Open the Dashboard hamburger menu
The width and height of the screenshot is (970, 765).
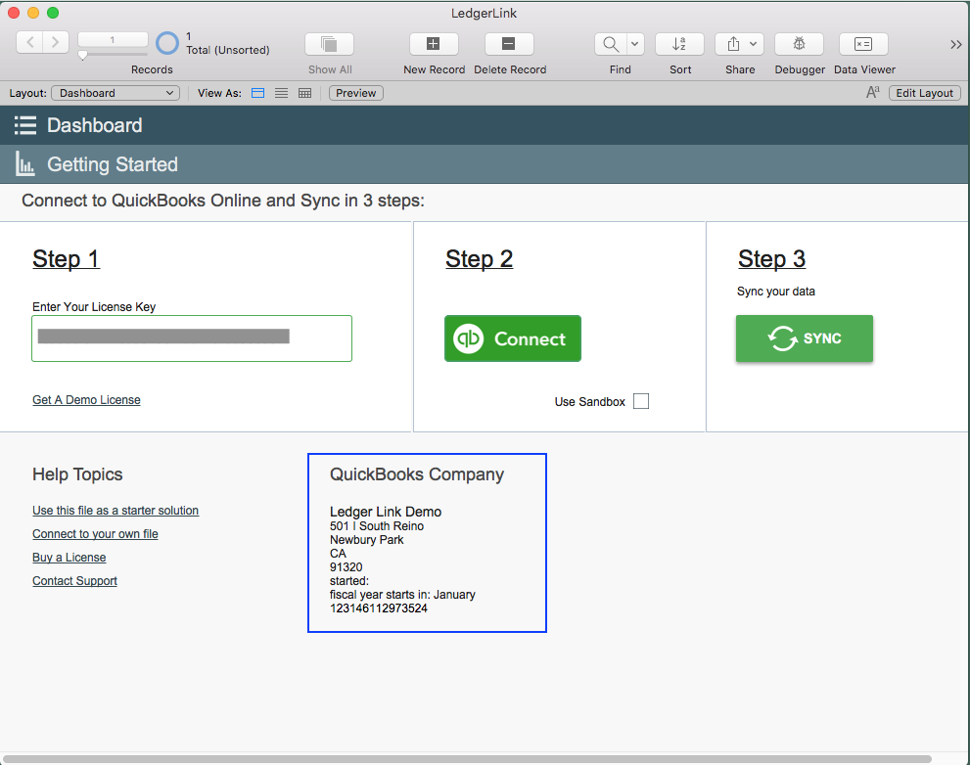(25, 125)
